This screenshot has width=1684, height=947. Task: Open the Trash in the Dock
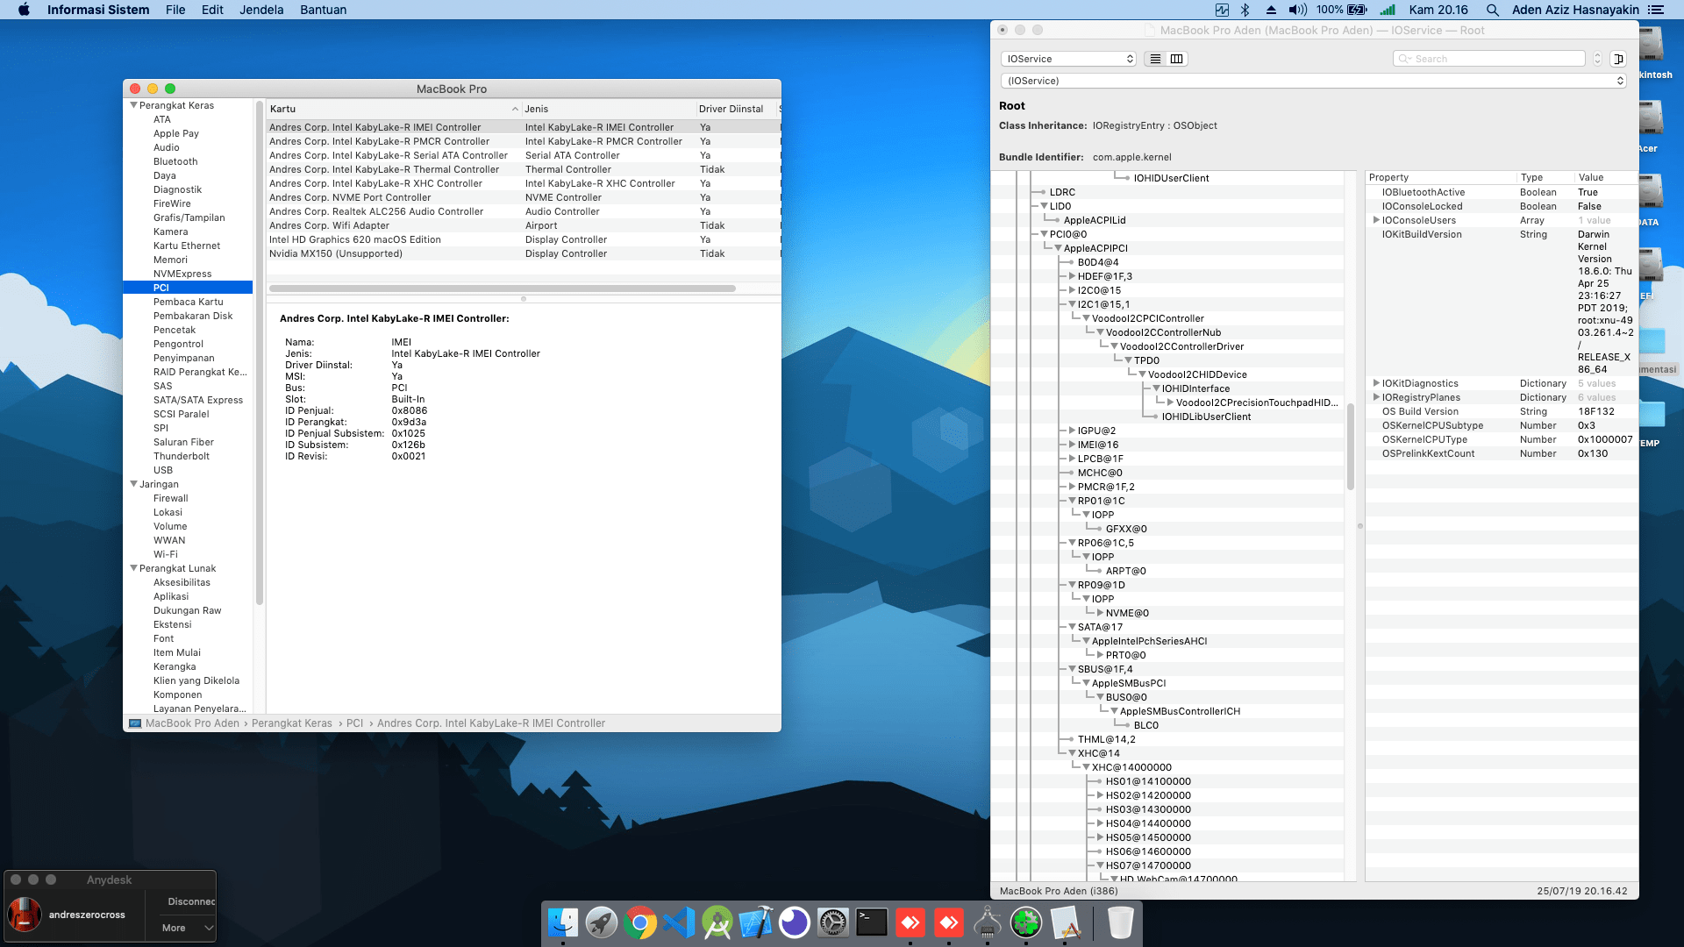(1121, 922)
